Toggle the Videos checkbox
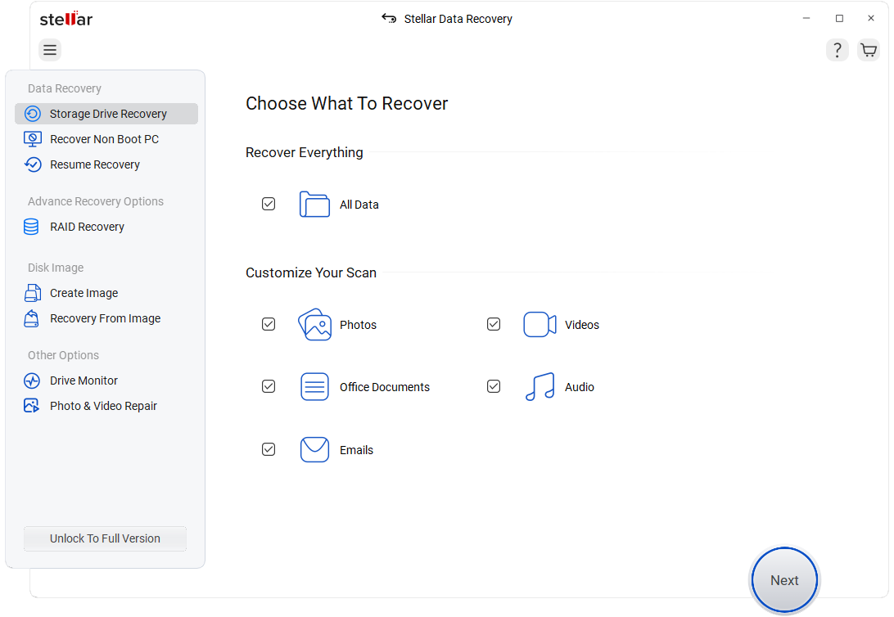Image resolution: width=894 pixels, height=617 pixels. pyautogui.click(x=494, y=324)
